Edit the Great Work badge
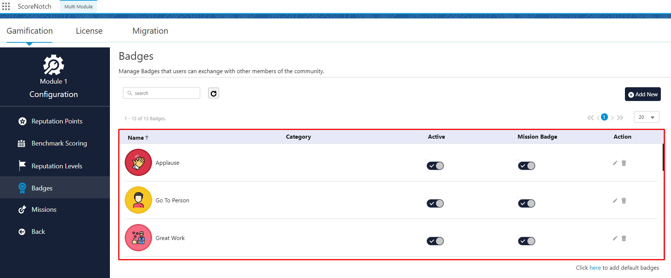 click(615, 238)
